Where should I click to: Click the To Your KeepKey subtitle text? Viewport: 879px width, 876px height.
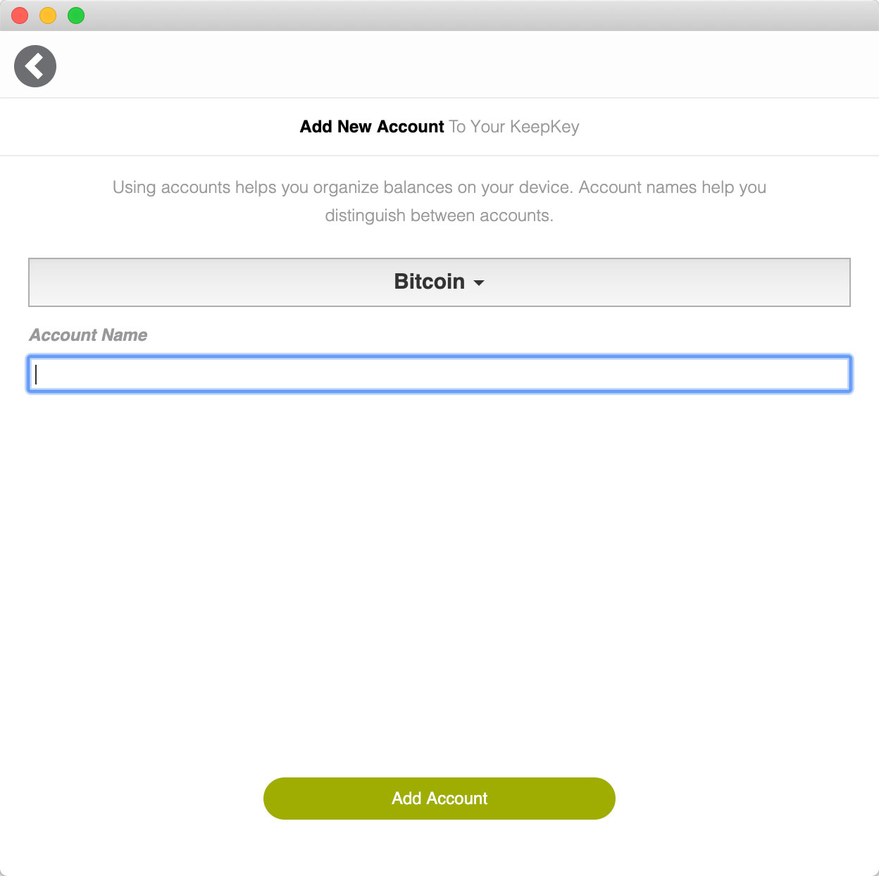point(514,127)
